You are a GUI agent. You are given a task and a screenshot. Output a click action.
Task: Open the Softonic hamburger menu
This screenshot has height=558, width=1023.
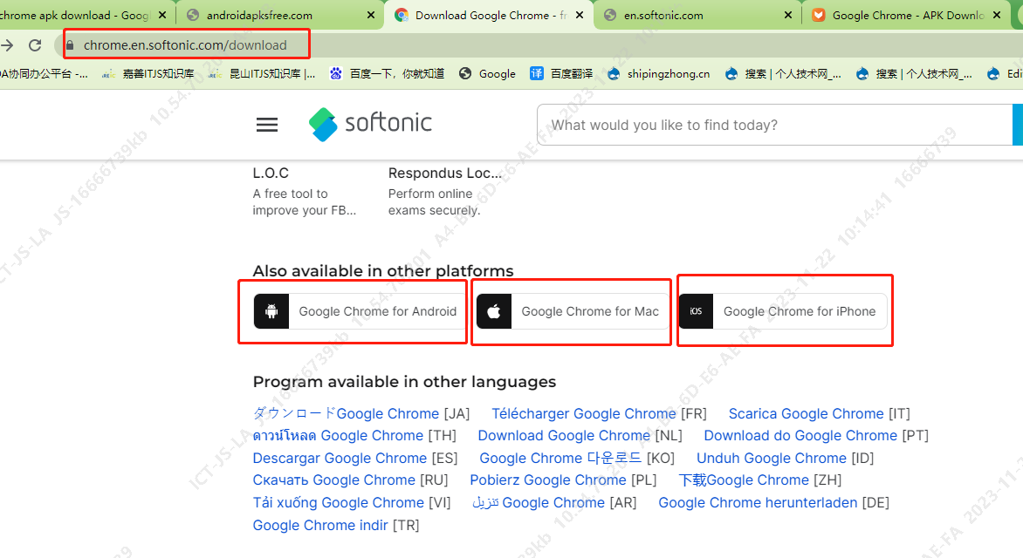click(x=267, y=125)
